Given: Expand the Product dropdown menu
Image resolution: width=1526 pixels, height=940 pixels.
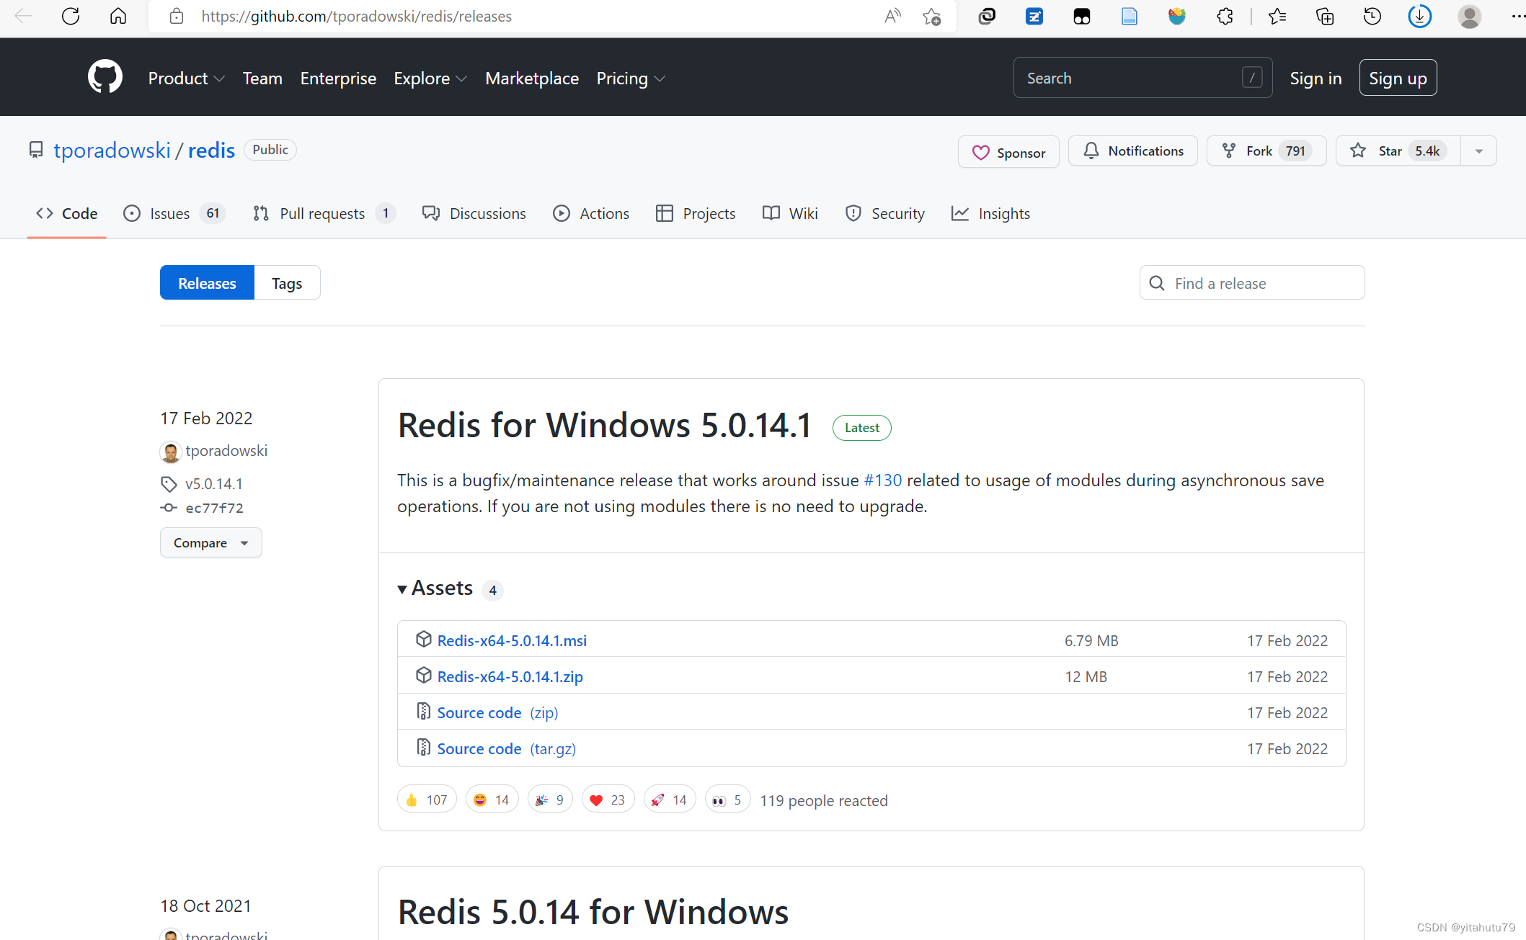Looking at the screenshot, I should tap(187, 78).
